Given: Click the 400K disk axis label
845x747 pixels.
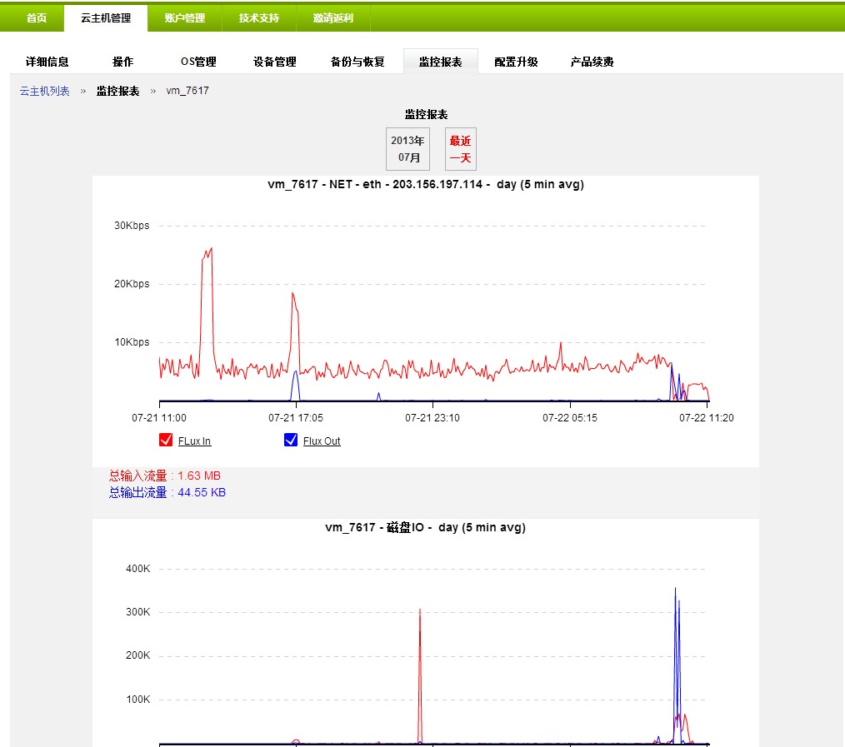Looking at the screenshot, I should (138, 569).
